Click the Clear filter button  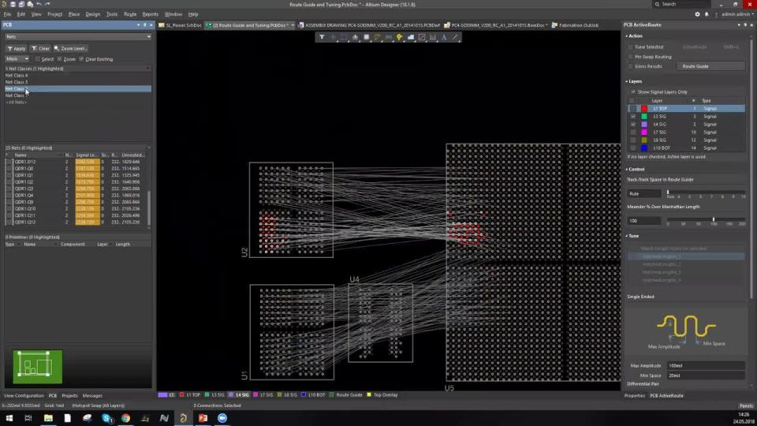pyautogui.click(x=40, y=49)
